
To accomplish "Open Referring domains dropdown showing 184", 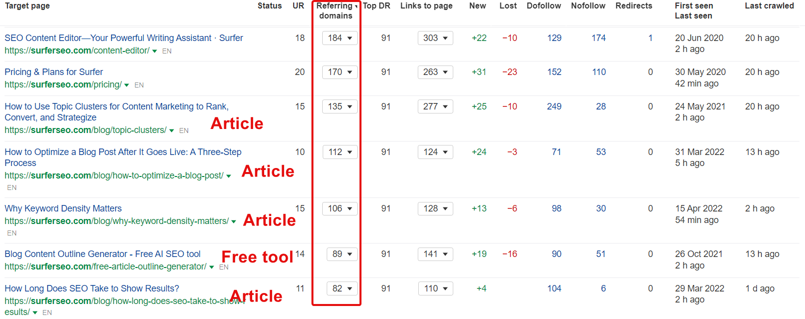I will (x=340, y=38).
